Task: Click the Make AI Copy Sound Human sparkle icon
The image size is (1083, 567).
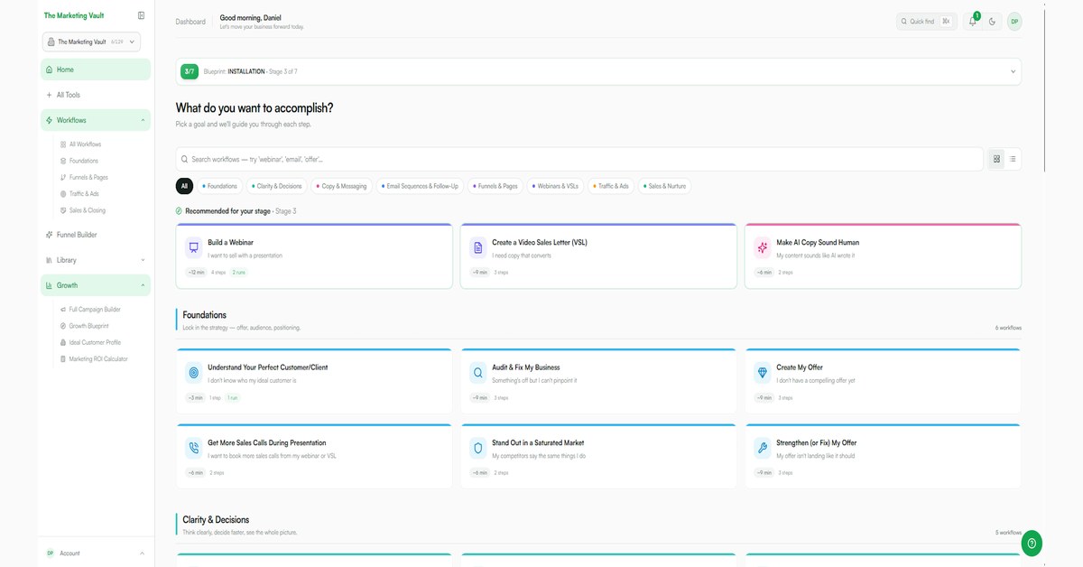Action: pyautogui.click(x=762, y=247)
